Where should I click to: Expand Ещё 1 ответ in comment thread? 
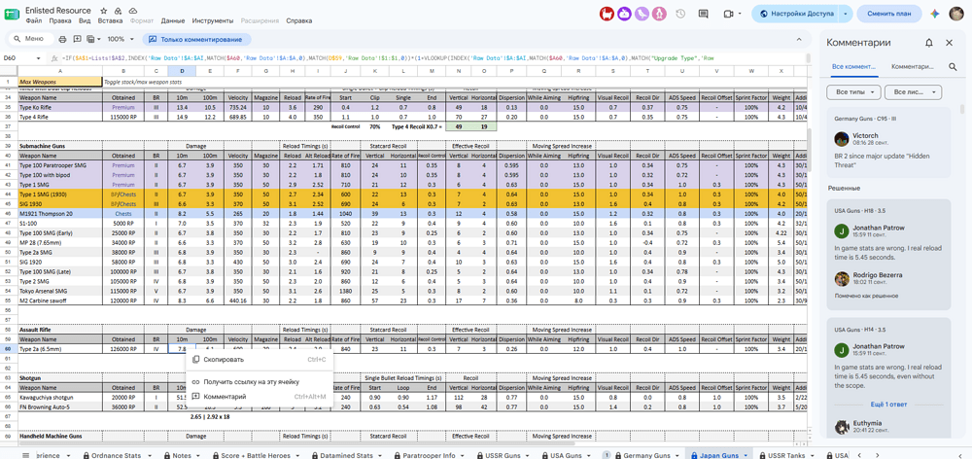pos(888,405)
